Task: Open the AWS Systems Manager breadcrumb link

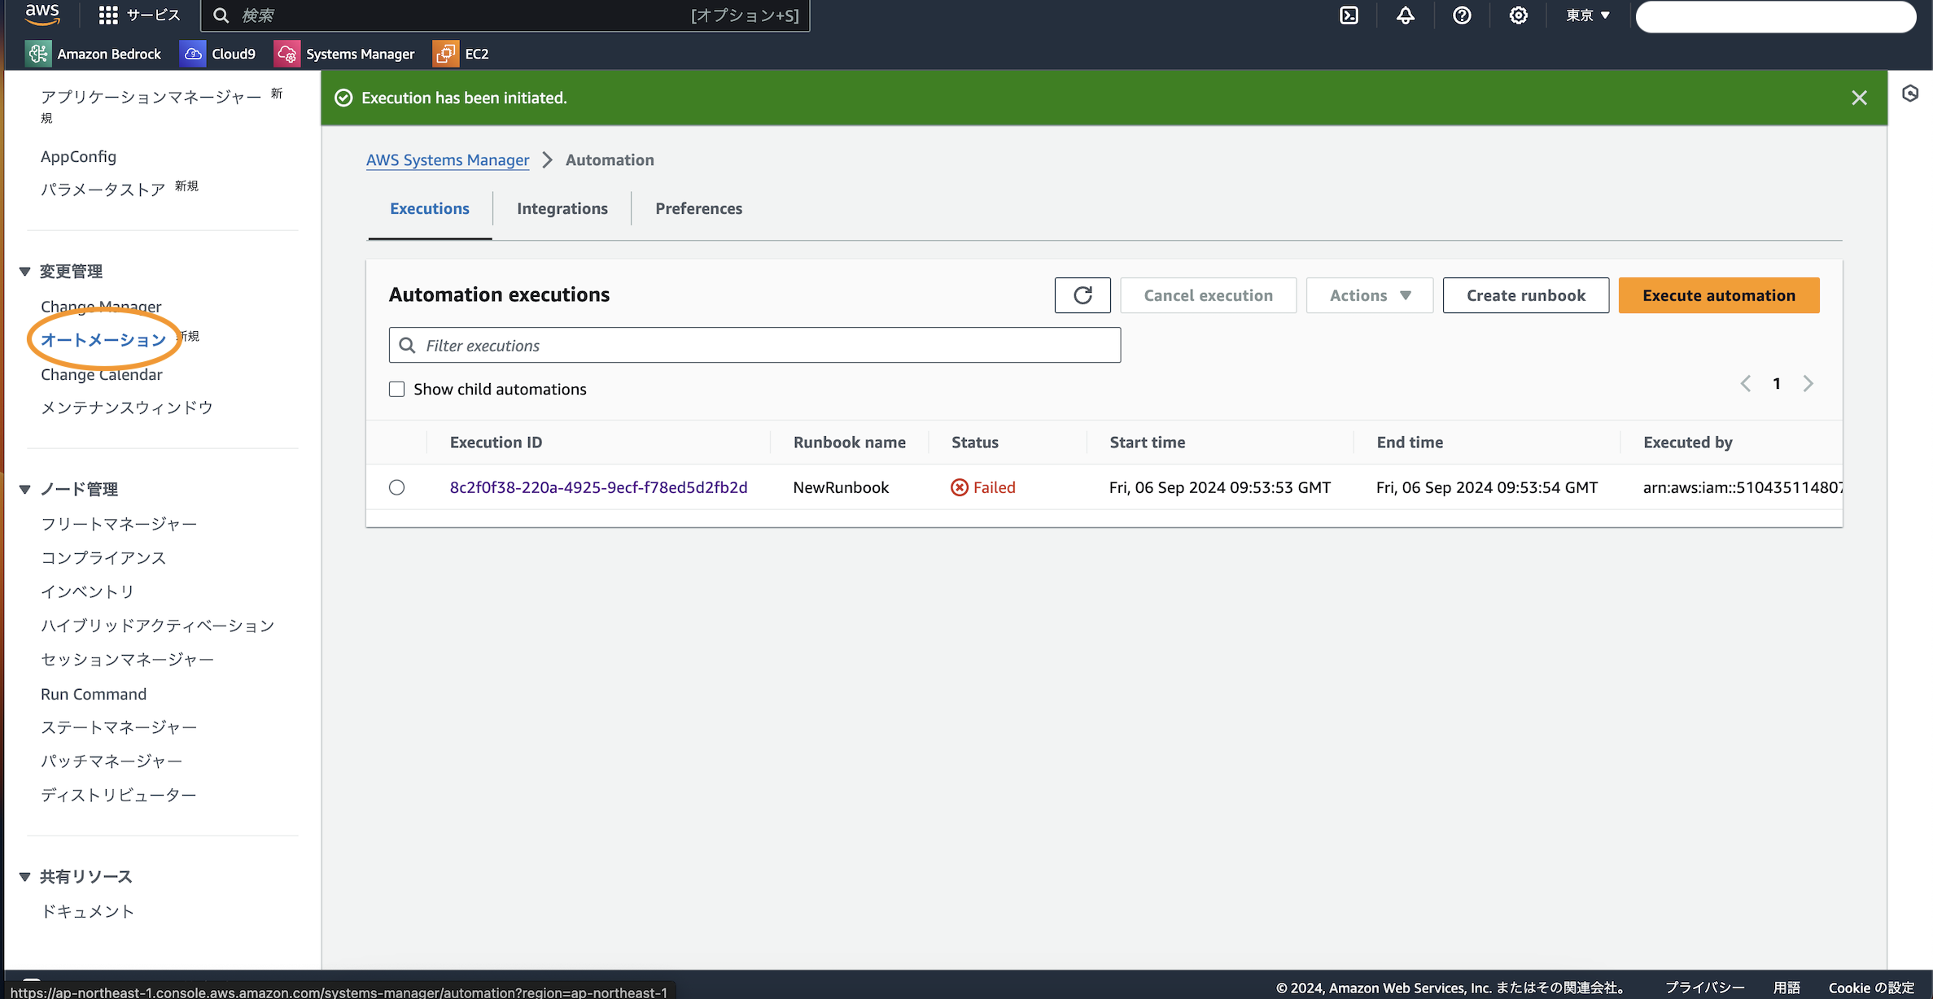Action: pos(448,159)
